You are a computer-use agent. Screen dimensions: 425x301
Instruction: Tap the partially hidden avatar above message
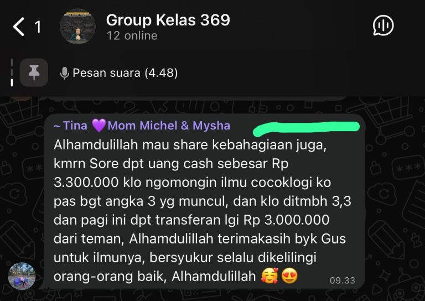point(22,98)
